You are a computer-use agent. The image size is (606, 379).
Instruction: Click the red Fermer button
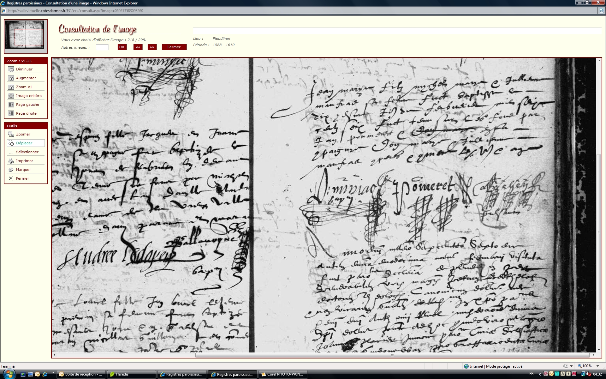(174, 47)
